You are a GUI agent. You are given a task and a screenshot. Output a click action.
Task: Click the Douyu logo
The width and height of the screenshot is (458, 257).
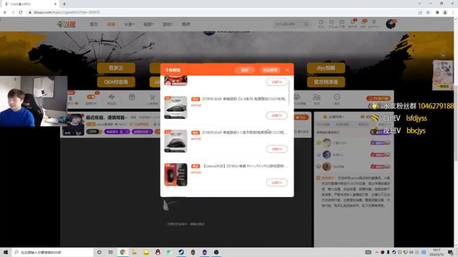(66, 24)
